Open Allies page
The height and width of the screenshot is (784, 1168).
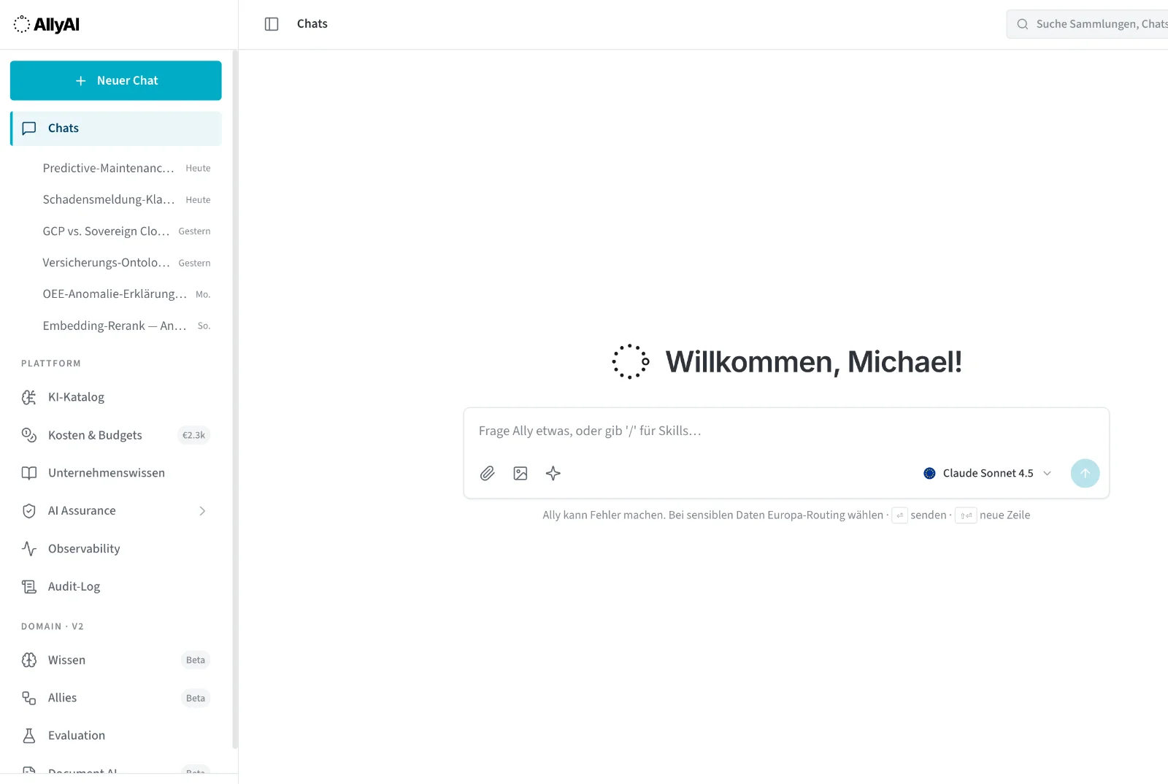pos(116,698)
